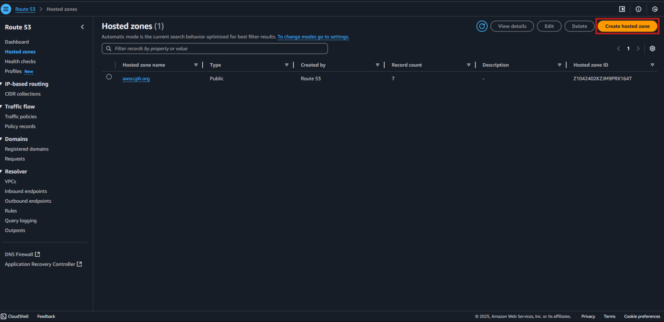Collapse the Route 53 sidebar arrow

[82, 27]
